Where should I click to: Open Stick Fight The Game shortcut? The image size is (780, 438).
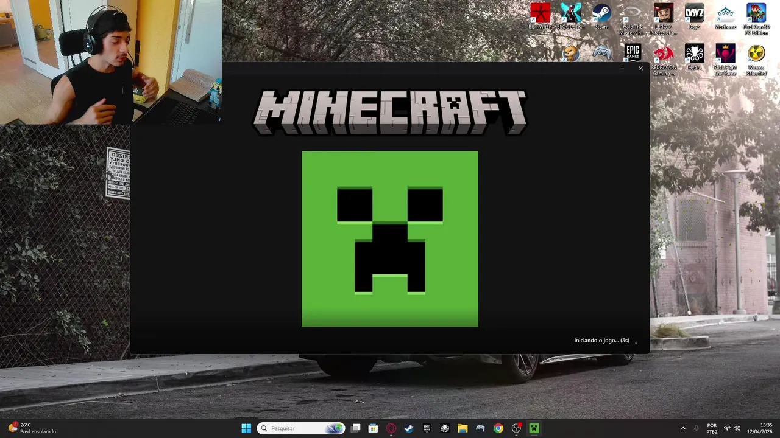(725, 60)
